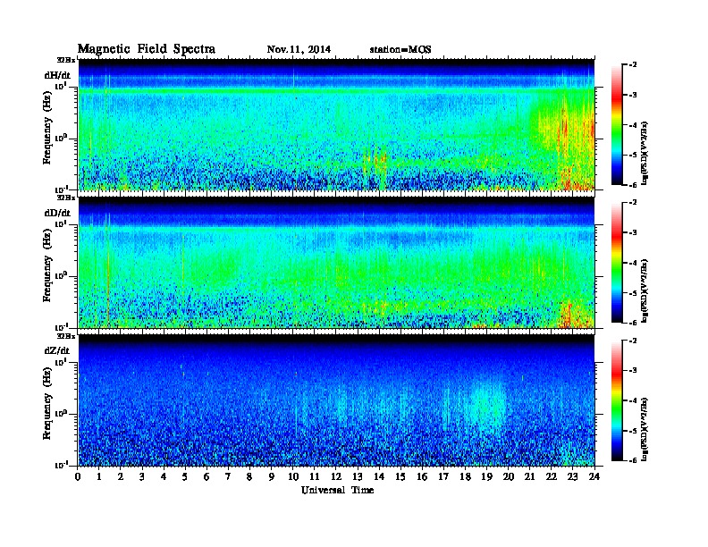Image resolution: width=708 pixels, height=547 pixels.
Task: Click hour tick label "12" on time axis
Action: 336,477
